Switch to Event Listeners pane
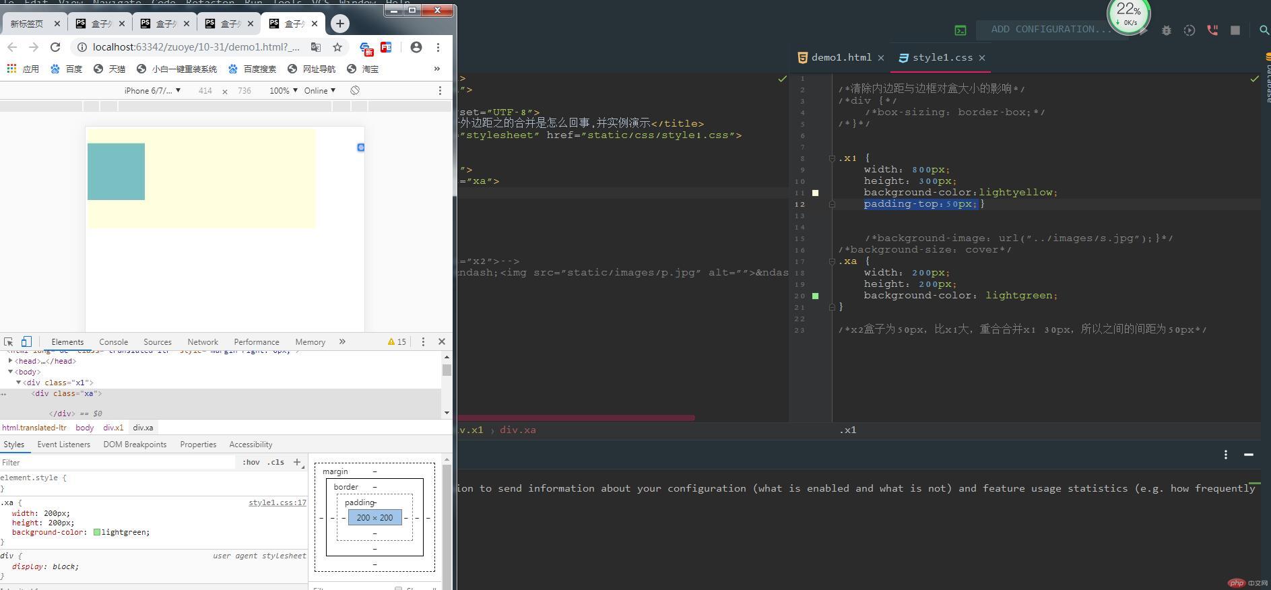The height and width of the screenshot is (590, 1271). [x=63, y=445]
